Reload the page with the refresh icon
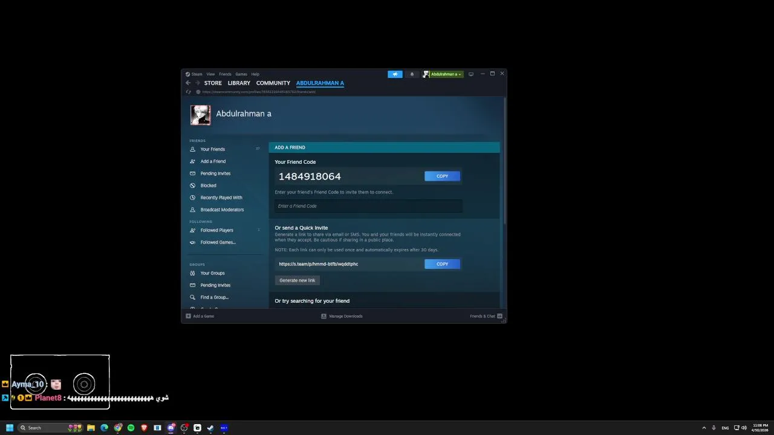774x435 pixels. (188, 92)
